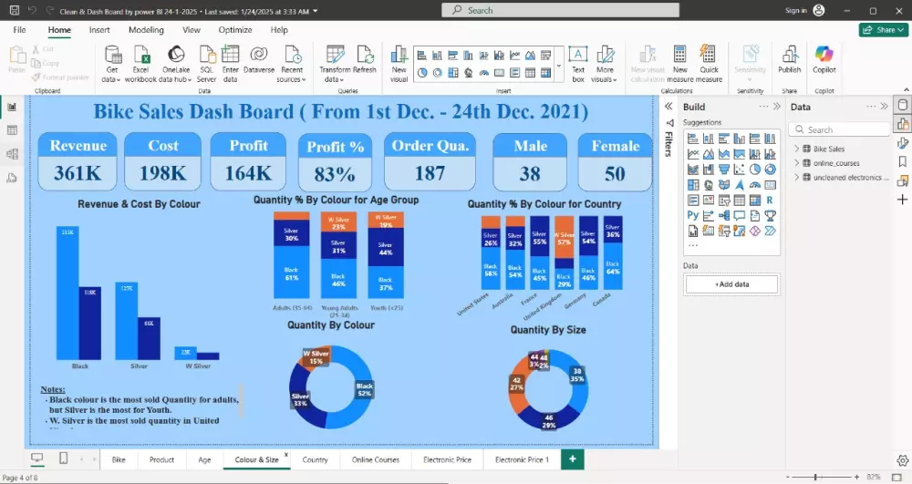
Task: Click the Add data button
Action: [x=731, y=284]
